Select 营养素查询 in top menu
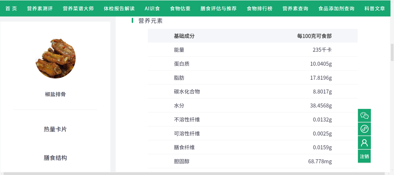Image resolution: width=394 pixels, height=175 pixels. [x=295, y=8]
